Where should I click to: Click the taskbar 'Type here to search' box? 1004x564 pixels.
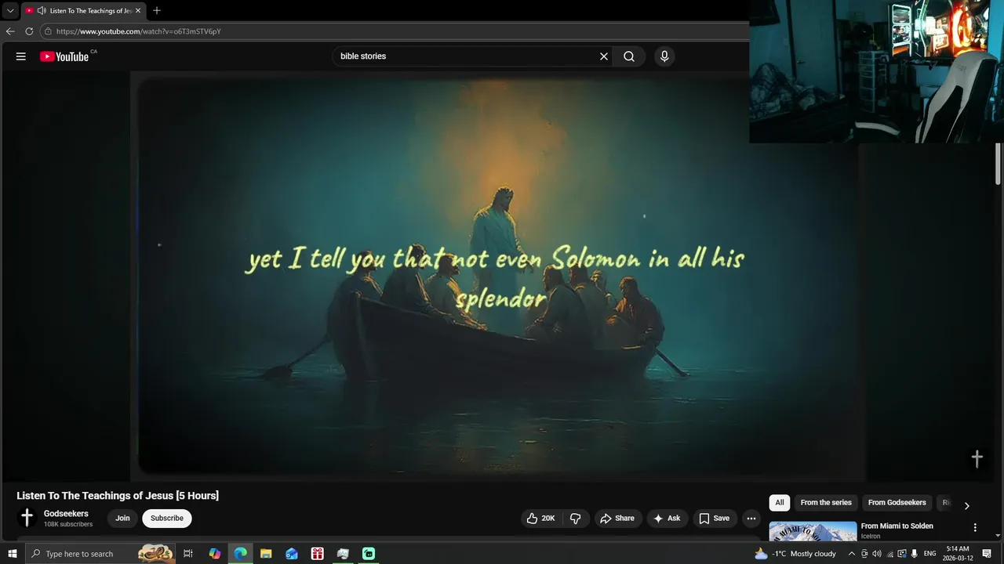click(x=100, y=554)
